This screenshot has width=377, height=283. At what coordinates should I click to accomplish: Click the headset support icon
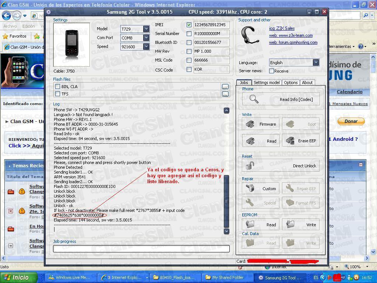(251, 35)
